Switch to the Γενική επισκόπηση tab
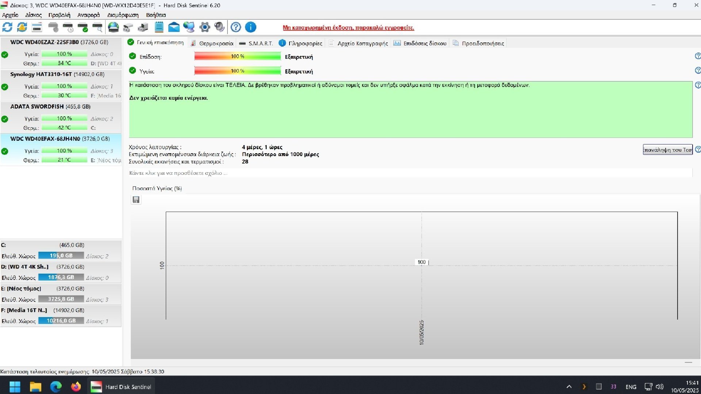The height and width of the screenshot is (394, 701). (156, 43)
